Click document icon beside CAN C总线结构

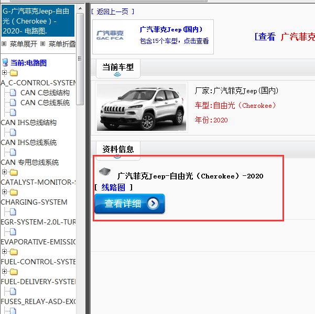point(13,93)
